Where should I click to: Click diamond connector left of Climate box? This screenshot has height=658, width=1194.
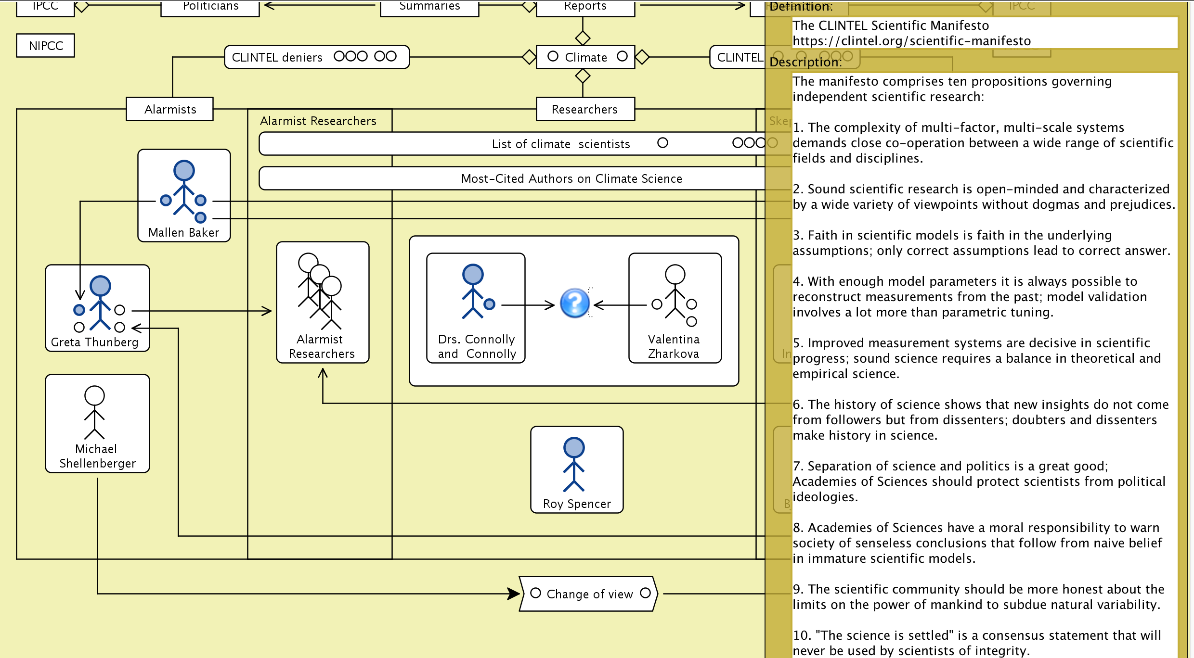coord(529,57)
